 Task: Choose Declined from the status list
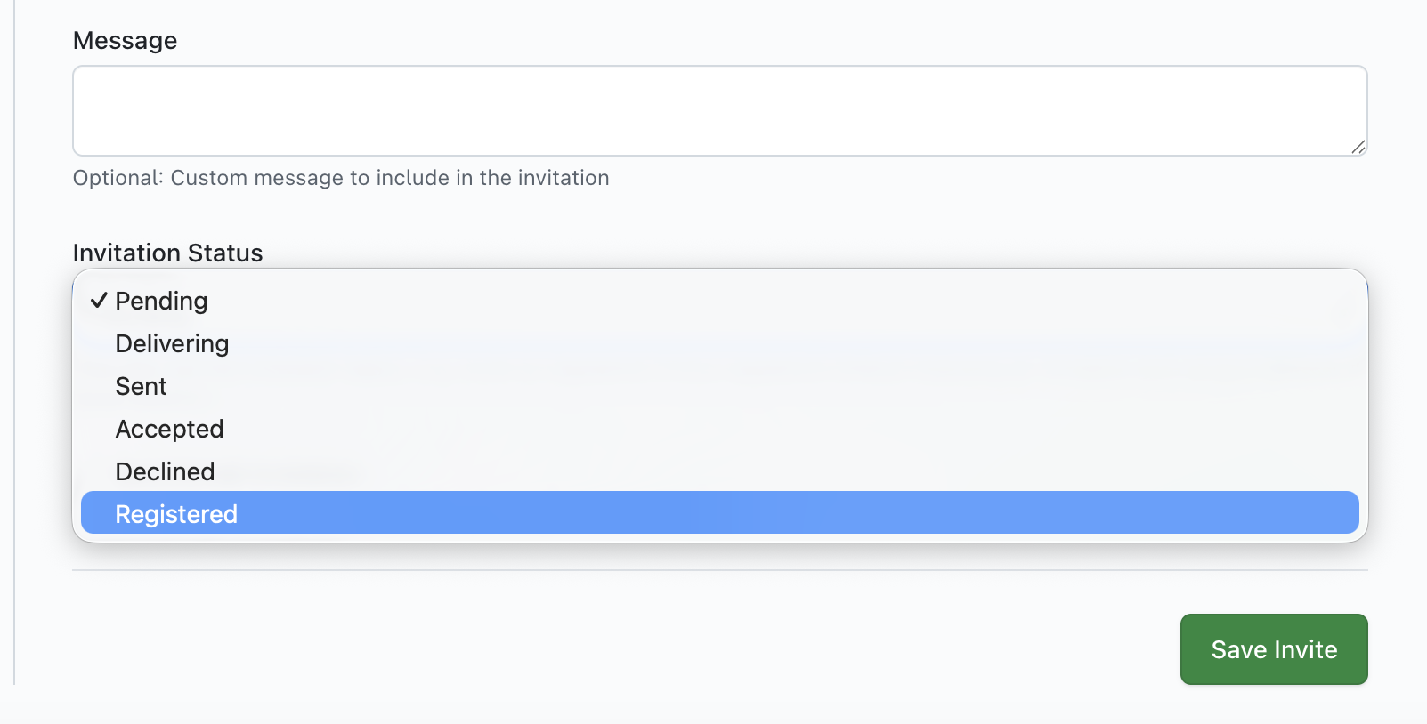tap(166, 471)
